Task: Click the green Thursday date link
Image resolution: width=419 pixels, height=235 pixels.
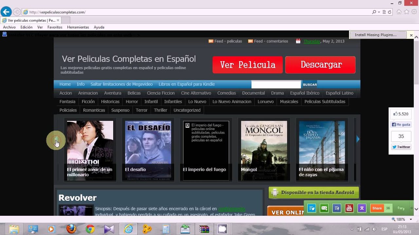Action: click(312, 41)
